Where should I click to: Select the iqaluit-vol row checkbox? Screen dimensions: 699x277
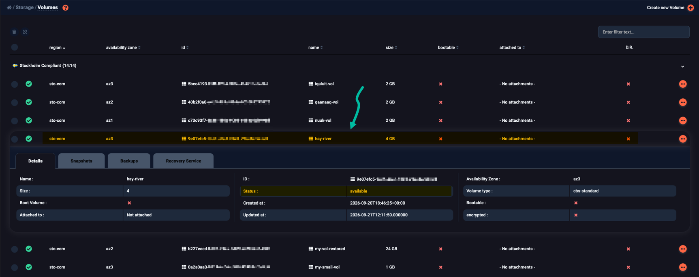point(15,84)
